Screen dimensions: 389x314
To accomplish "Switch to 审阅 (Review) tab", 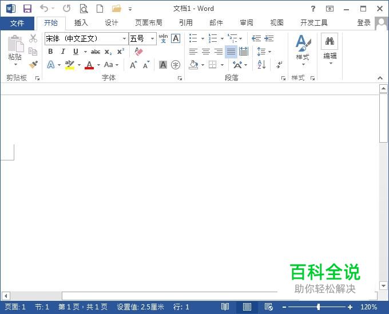I will (x=247, y=23).
